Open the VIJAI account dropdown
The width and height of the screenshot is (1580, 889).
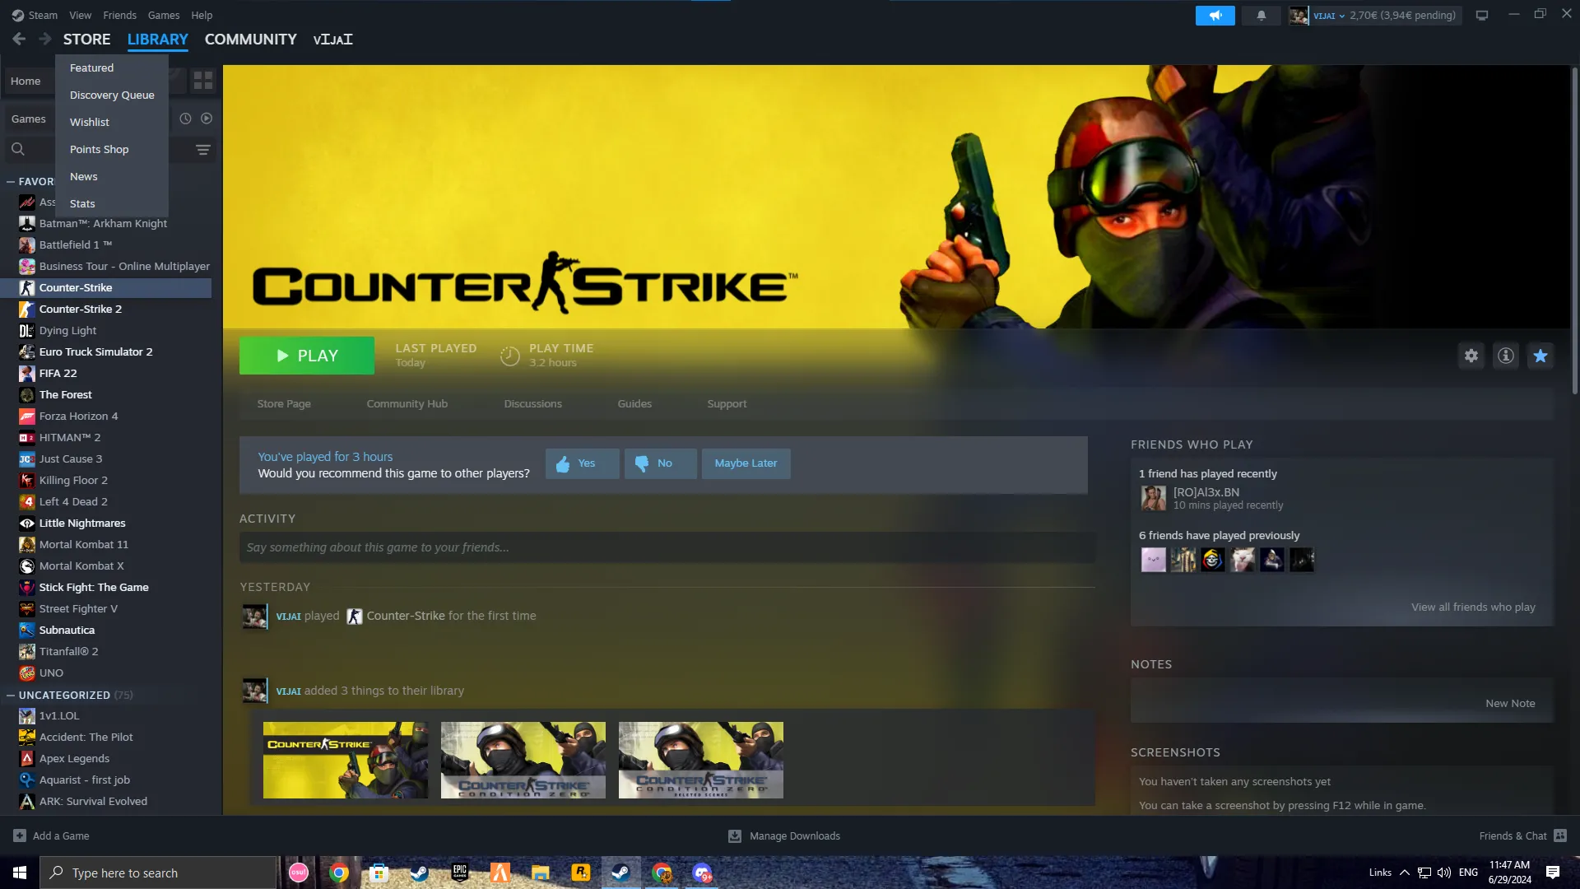click(1328, 15)
